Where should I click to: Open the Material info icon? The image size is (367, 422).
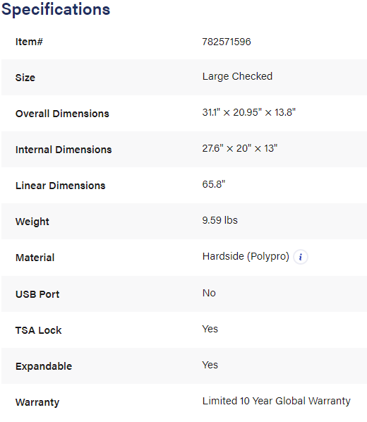click(x=301, y=257)
